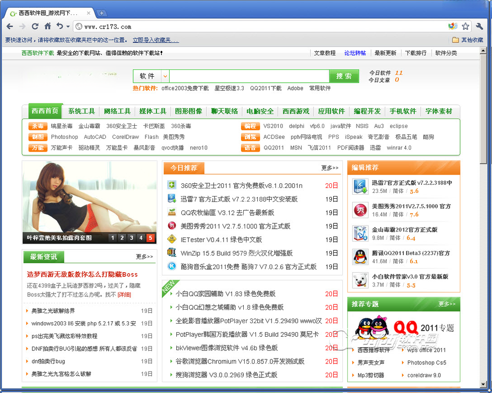Click 酷狗音乐盒2011 list icon
Screen dimensions: 492x393
[171, 266]
